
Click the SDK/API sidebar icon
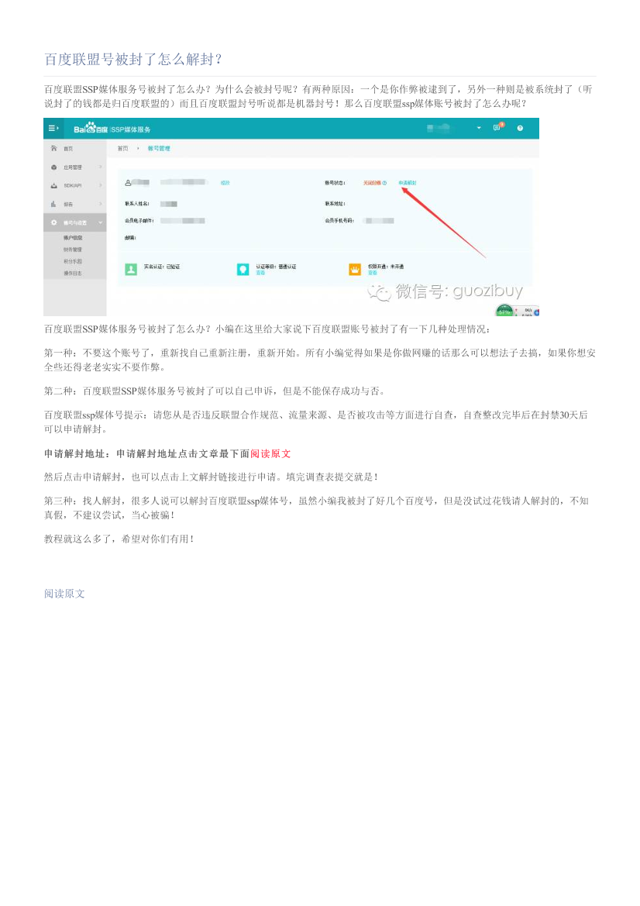pos(53,185)
